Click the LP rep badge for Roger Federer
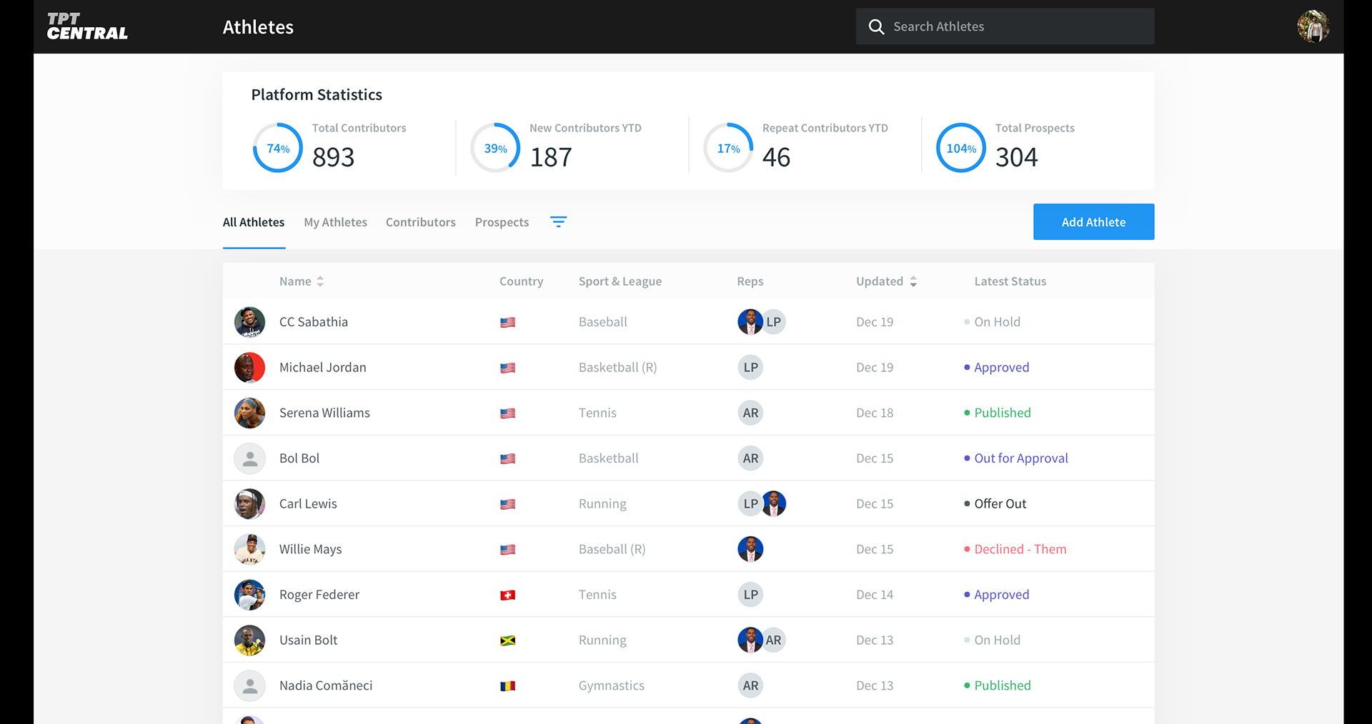This screenshot has height=724, width=1372. (750, 595)
